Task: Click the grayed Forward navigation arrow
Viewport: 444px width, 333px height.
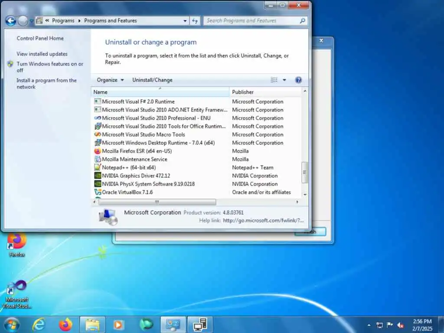Action: pyautogui.click(x=23, y=21)
